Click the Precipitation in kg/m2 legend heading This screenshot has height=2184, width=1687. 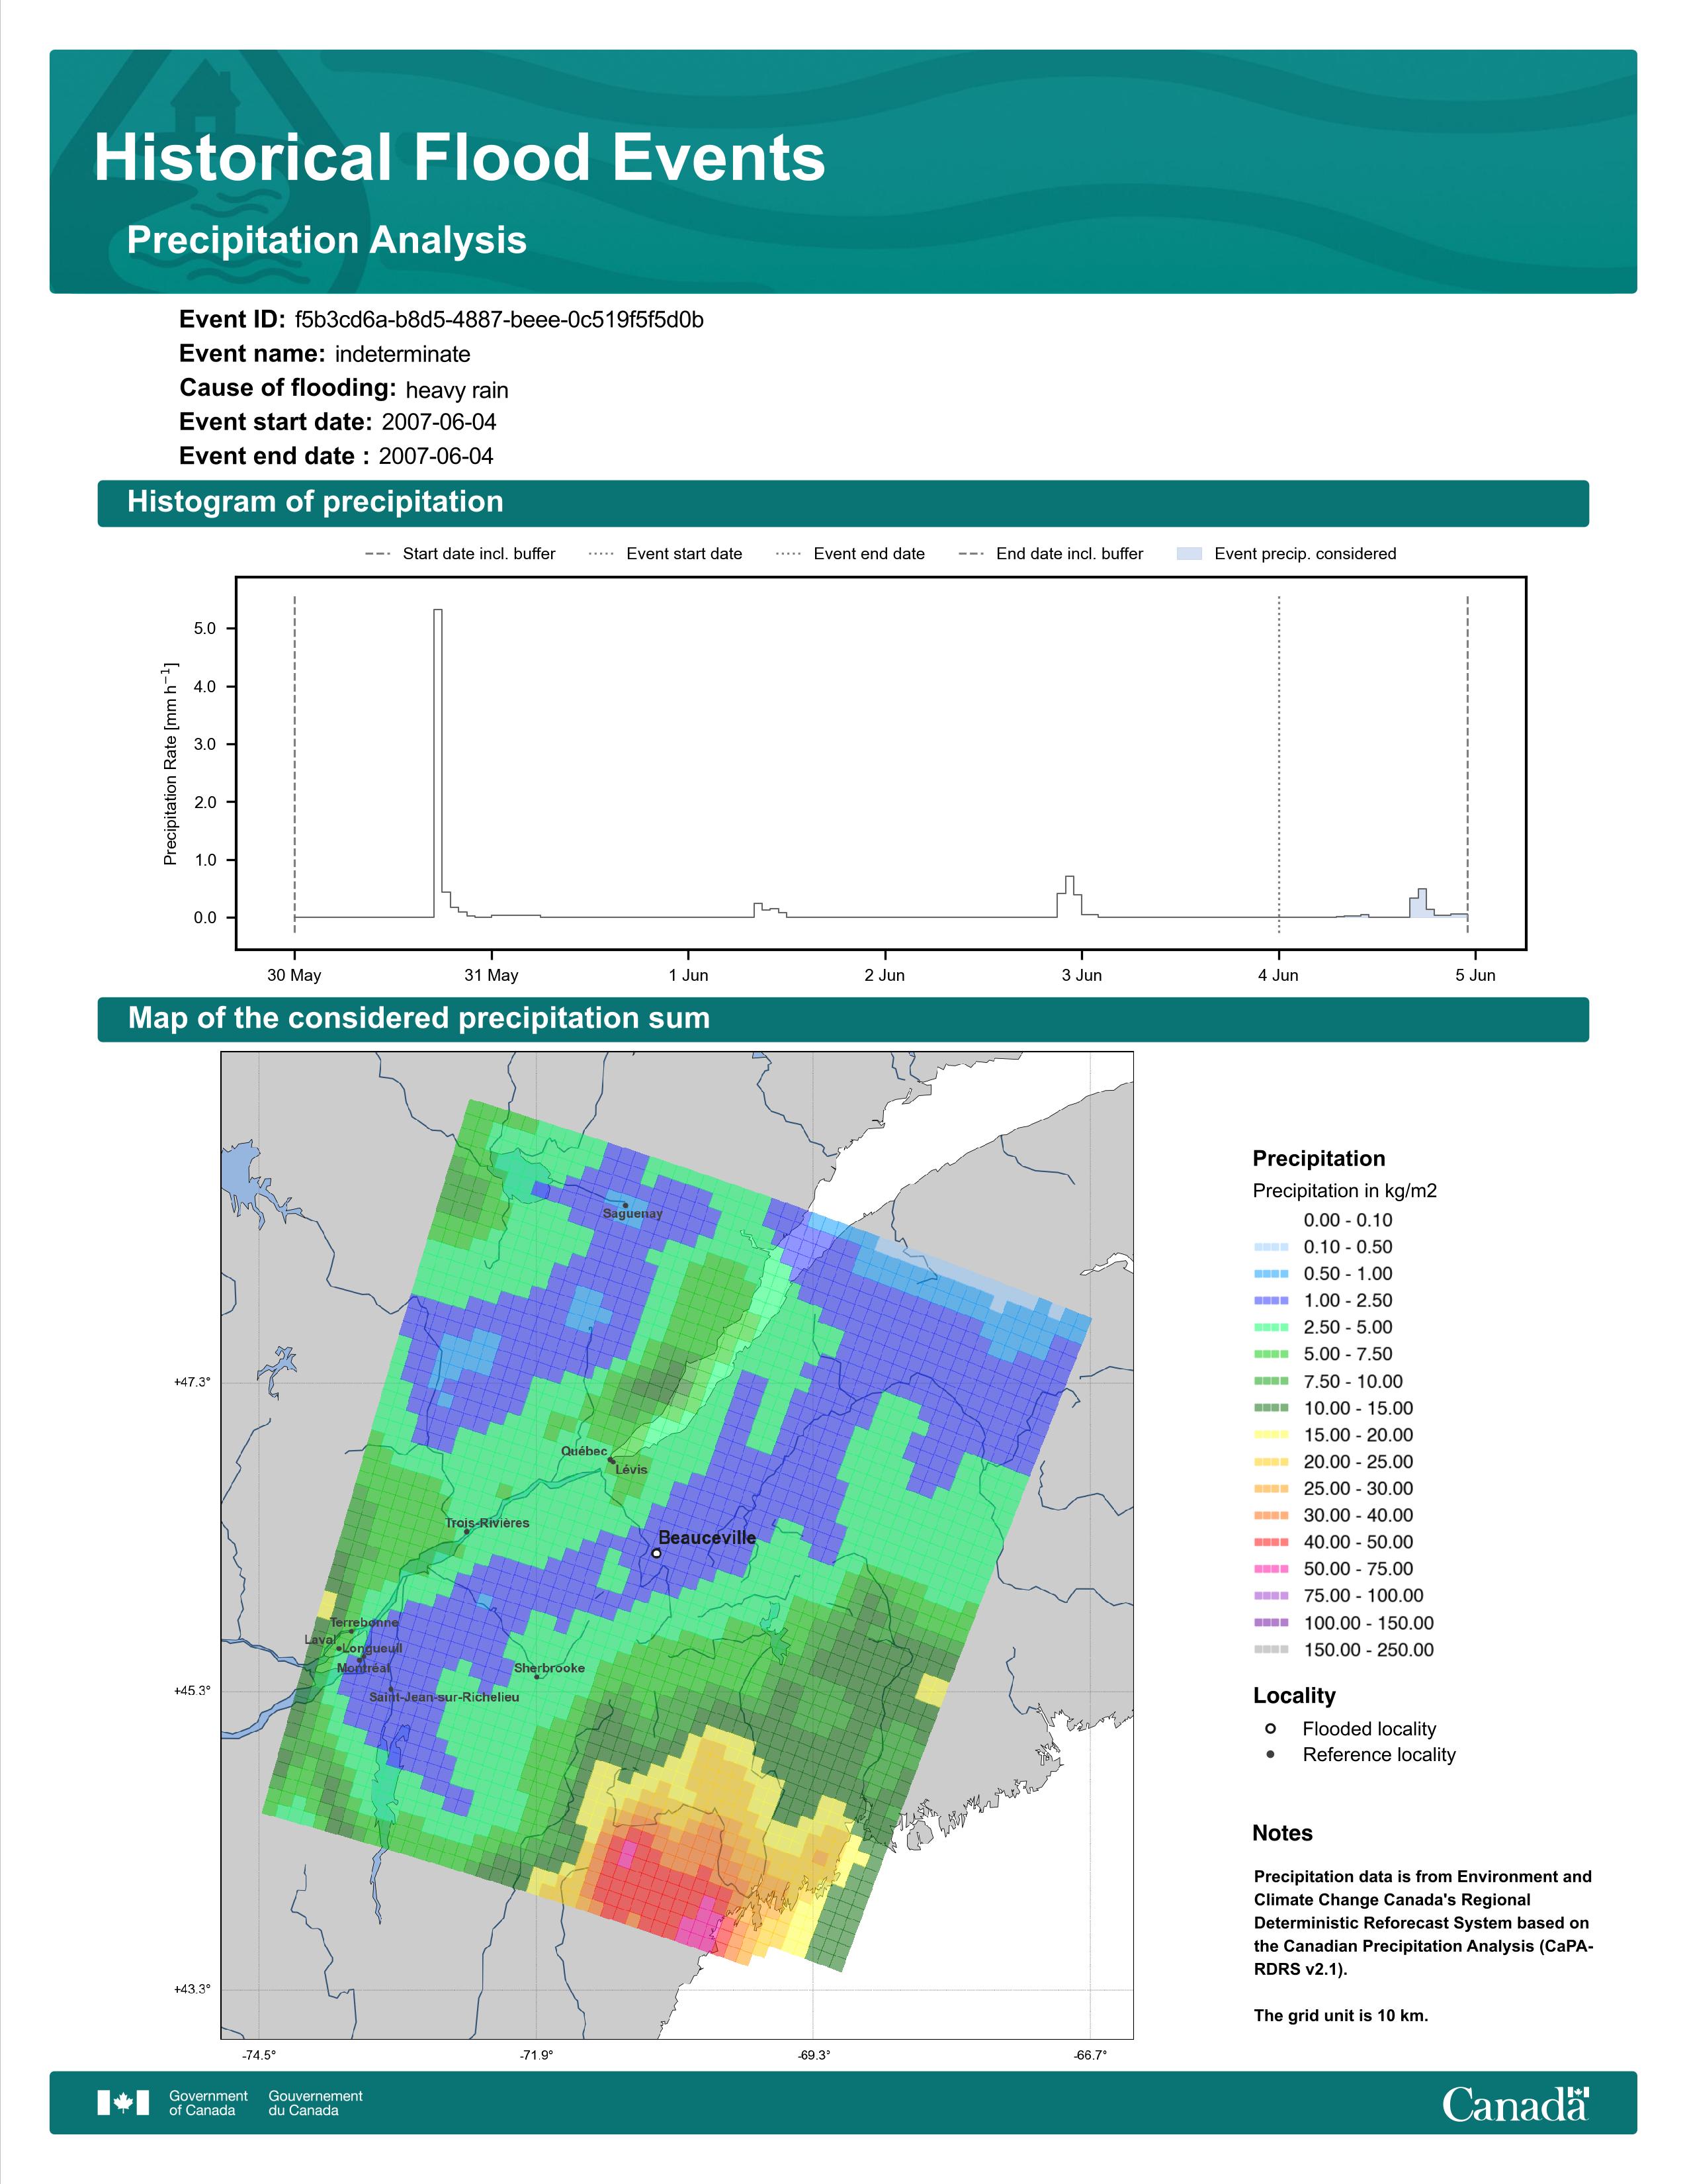click(1345, 1191)
